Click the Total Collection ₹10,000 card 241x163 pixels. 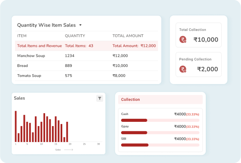198,35
